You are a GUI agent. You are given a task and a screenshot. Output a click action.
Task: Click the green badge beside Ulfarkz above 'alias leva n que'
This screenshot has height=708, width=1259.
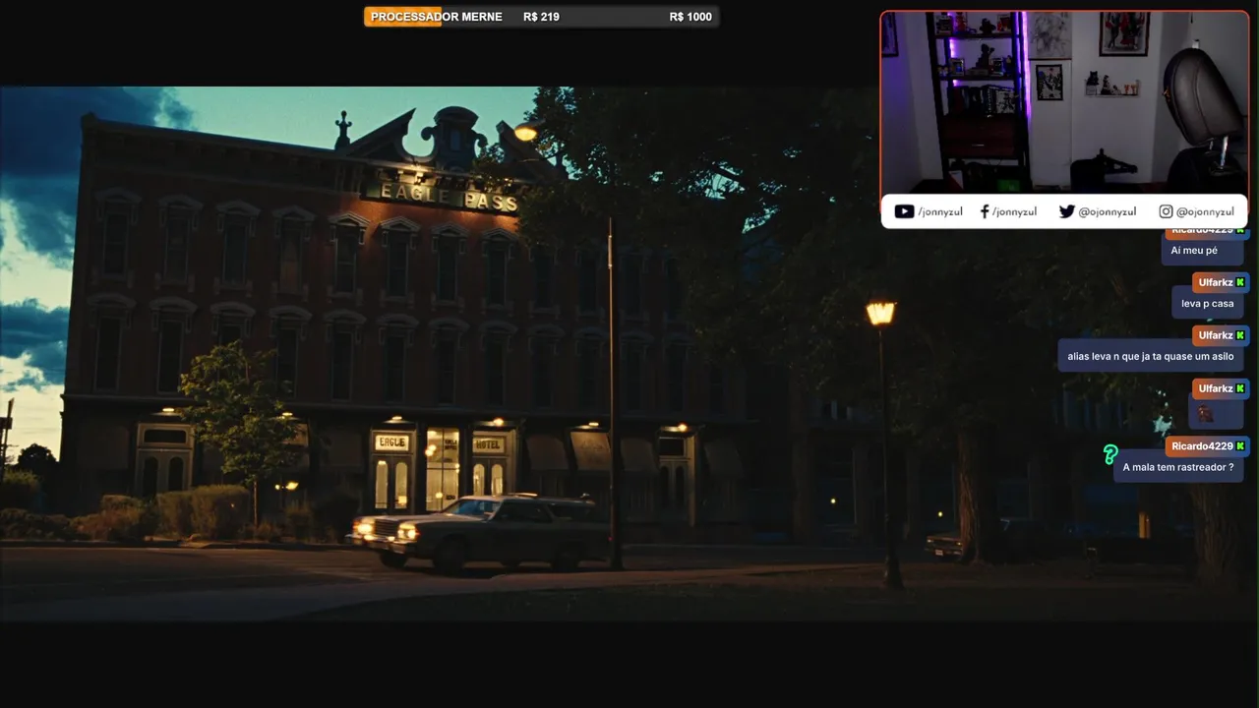pyautogui.click(x=1240, y=335)
